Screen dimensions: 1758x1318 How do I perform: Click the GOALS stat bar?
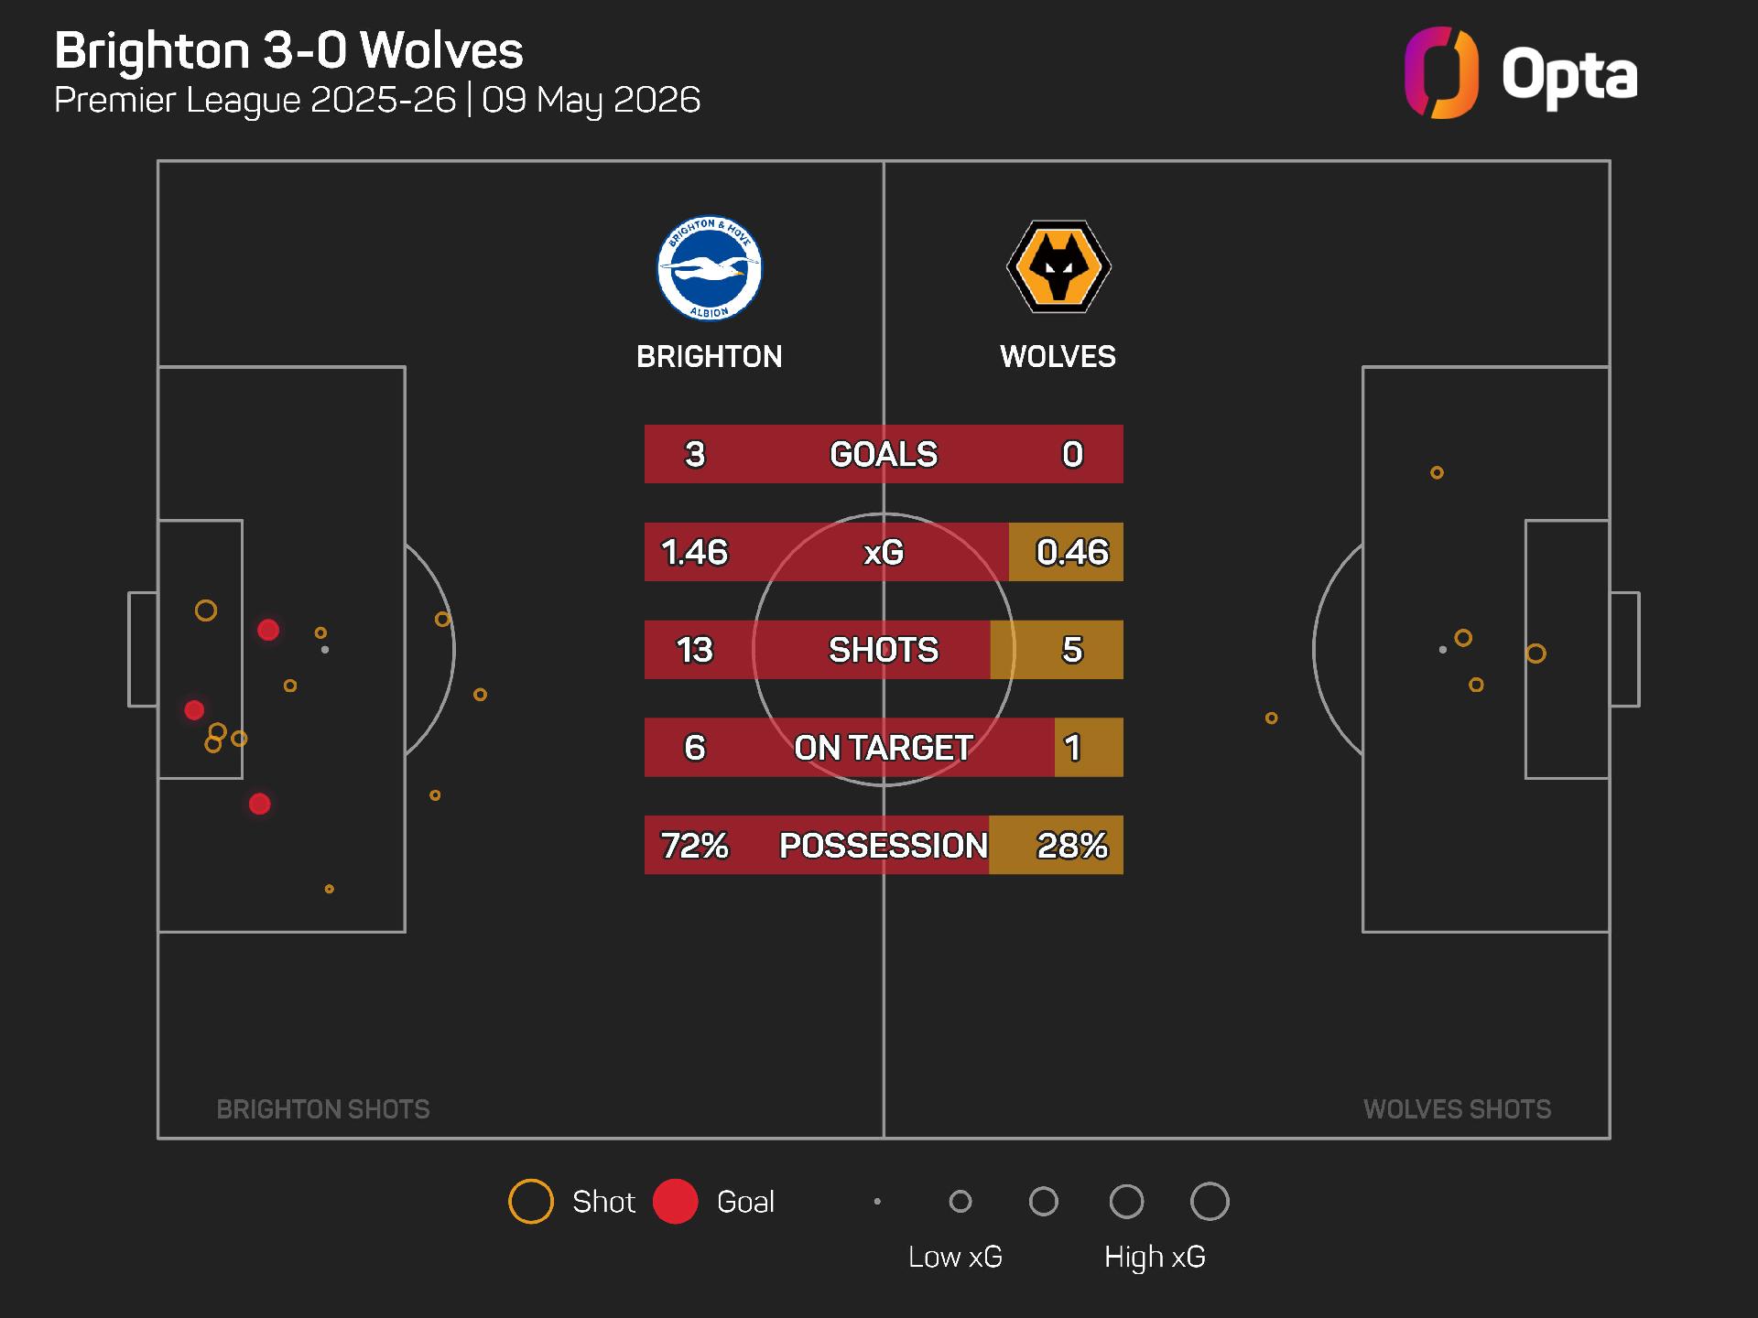click(884, 454)
